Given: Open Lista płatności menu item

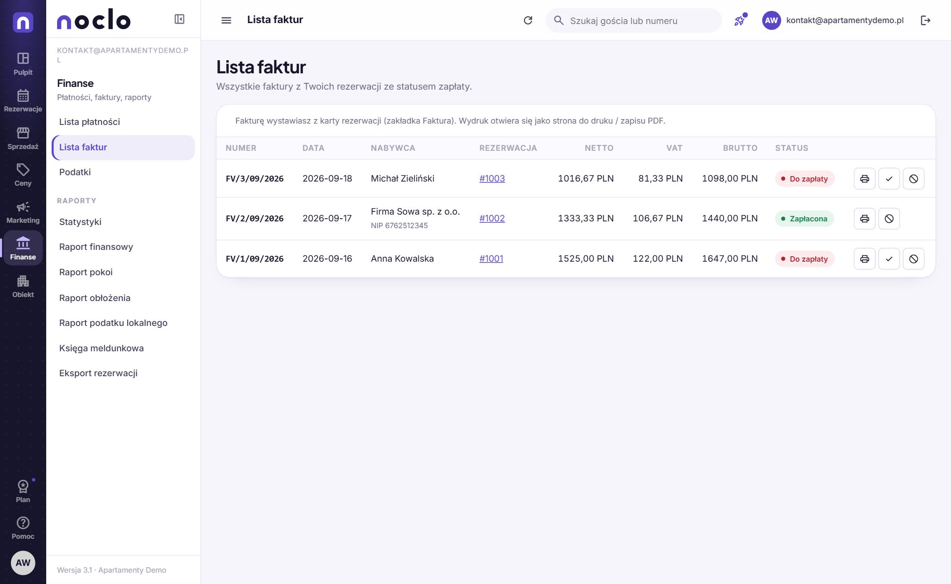Looking at the screenshot, I should pyautogui.click(x=123, y=122).
